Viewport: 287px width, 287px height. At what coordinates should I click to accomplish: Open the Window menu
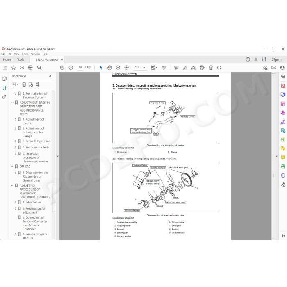tap(35, 54)
